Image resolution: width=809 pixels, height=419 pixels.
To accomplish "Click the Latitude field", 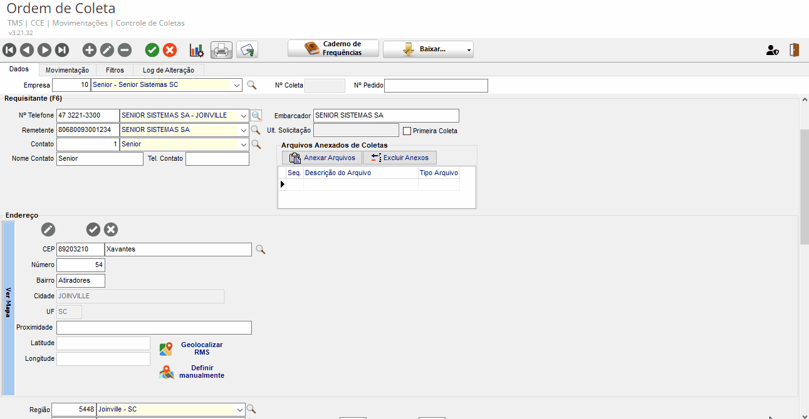I will coord(103,343).
